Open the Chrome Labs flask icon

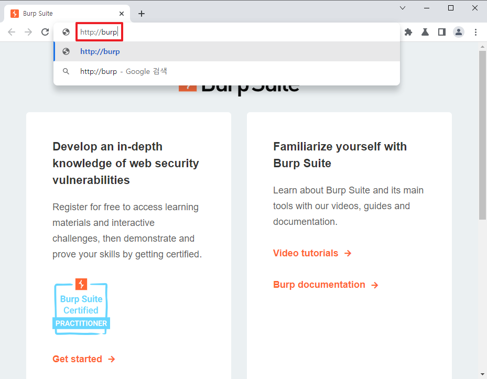click(x=425, y=32)
